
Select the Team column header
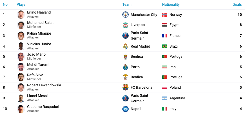[127, 4]
